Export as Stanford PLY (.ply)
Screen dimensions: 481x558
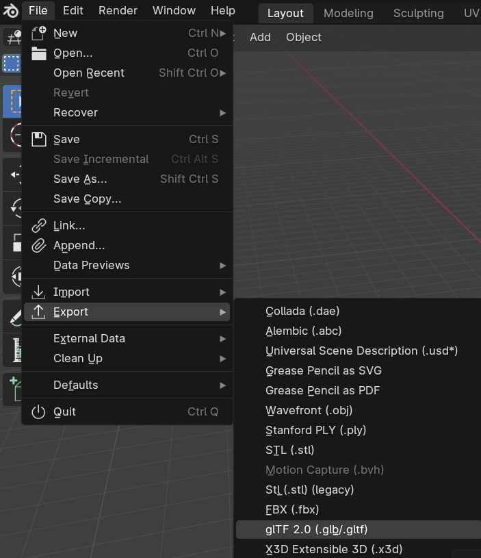[x=359, y=431]
